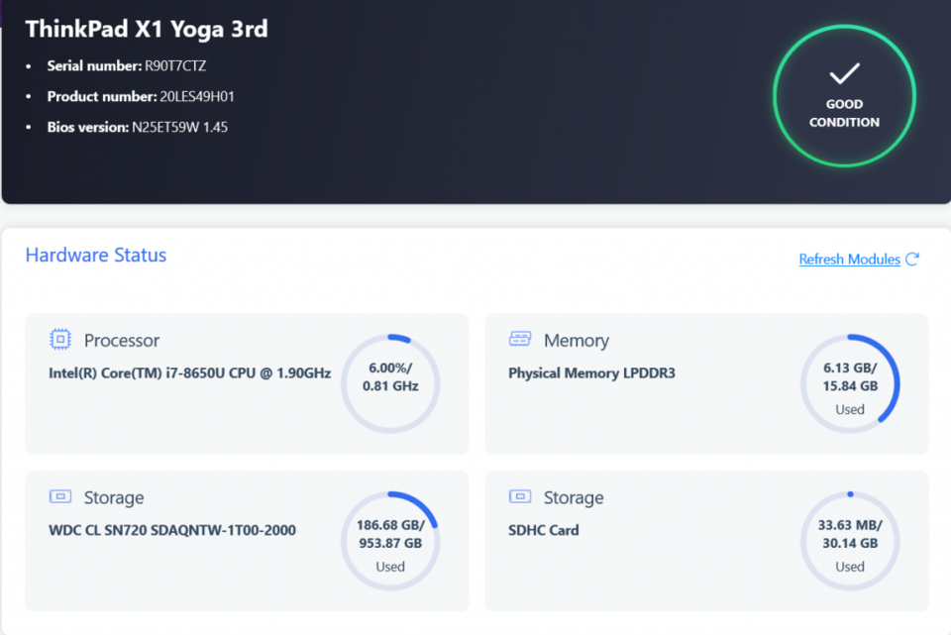Click the Physical Memory LPDDR3 text
Viewport: 951px width, 635px height.
pyautogui.click(x=591, y=373)
